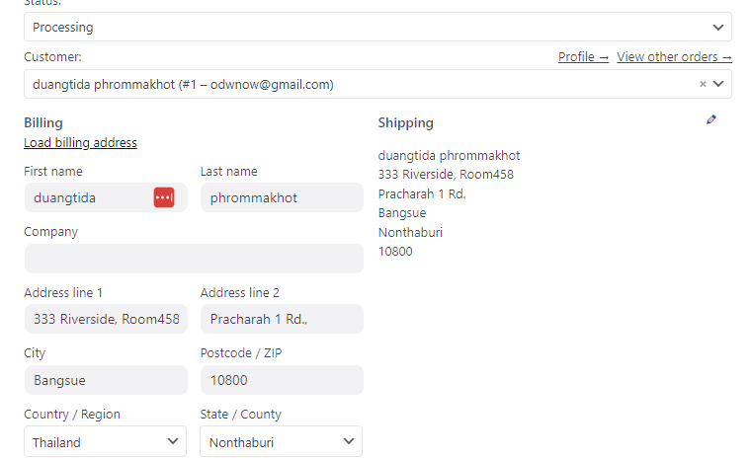
Task: Open the customer Profile link
Action: [583, 57]
